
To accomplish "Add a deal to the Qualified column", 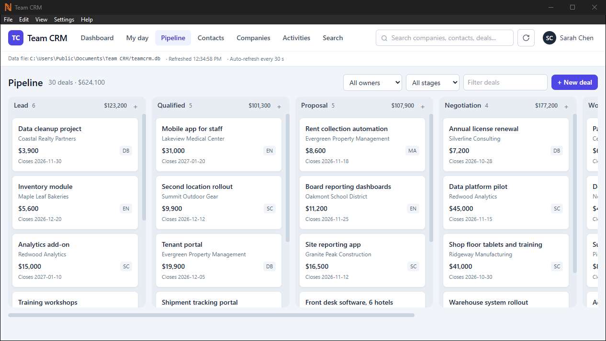I will coord(279,106).
